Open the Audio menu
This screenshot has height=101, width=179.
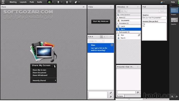pos(39,2)
